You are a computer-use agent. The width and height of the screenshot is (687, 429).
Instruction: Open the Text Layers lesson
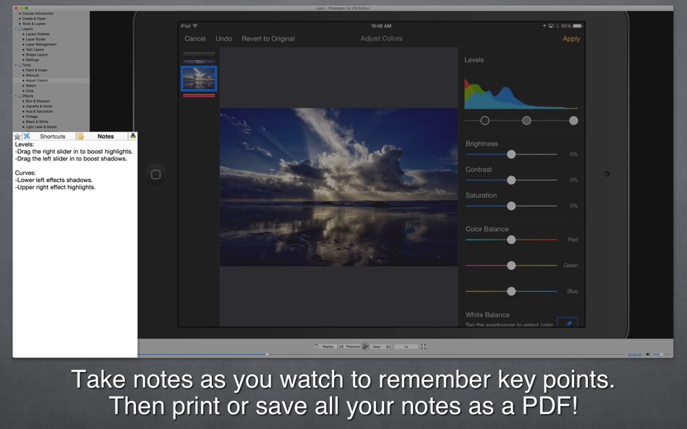pyautogui.click(x=35, y=49)
